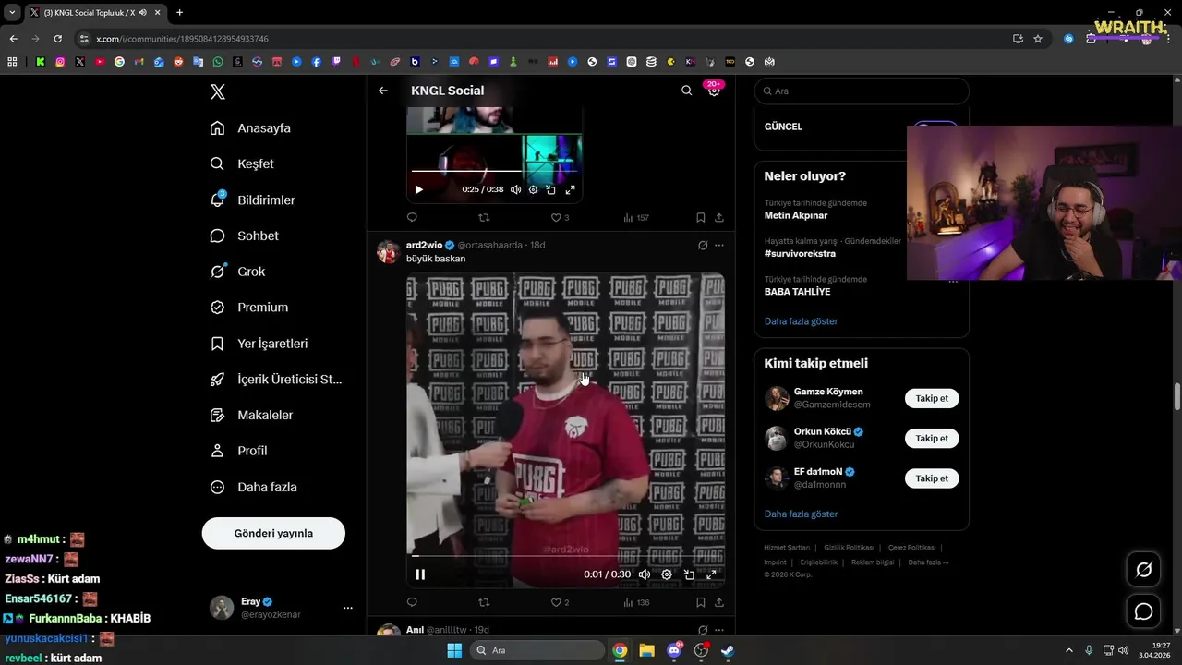1182x665 pixels.
Task: Enable picture-in-picture on upper video
Action: [550, 189]
